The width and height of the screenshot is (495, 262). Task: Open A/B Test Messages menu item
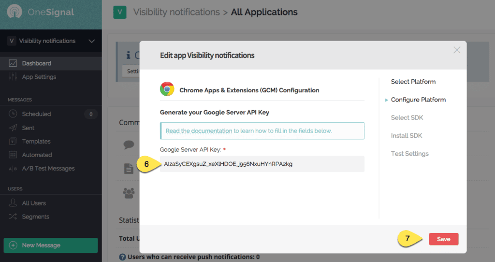[x=48, y=169]
